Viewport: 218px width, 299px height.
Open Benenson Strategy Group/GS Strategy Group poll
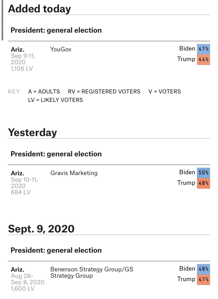(92, 272)
